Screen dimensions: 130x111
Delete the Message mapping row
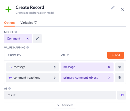pyautogui.click(x=120, y=67)
